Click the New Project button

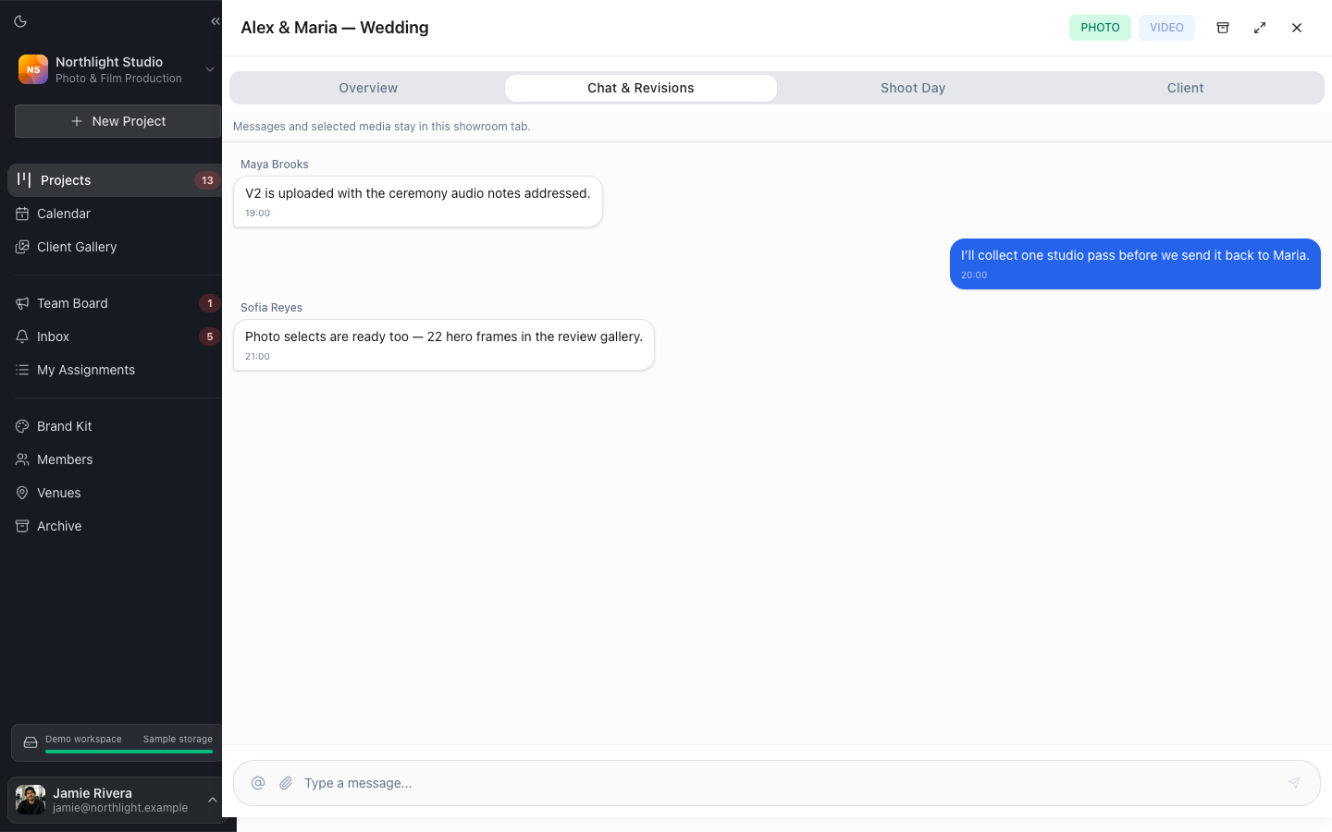coord(117,121)
